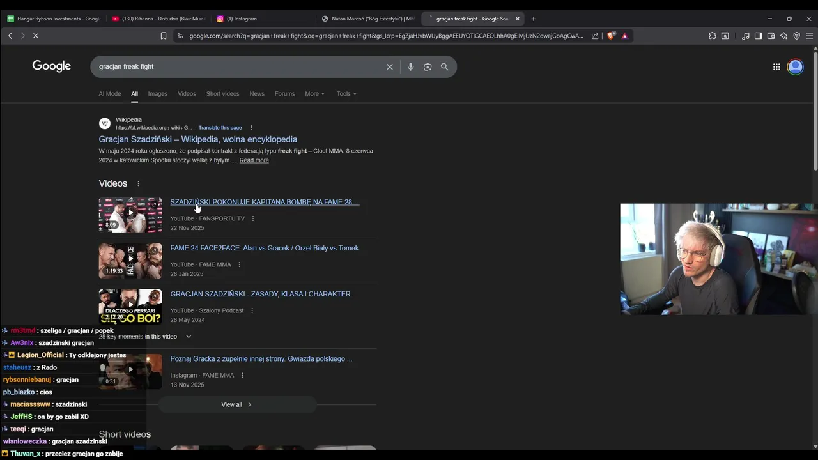Open the tab search icon in toolbar
The height and width of the screenshot is (460, 818).
(725, 36)
